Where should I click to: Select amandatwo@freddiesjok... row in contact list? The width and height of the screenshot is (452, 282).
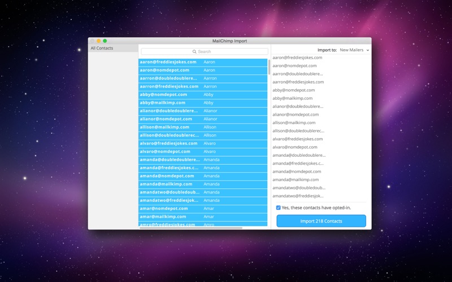tap(203, 200)
